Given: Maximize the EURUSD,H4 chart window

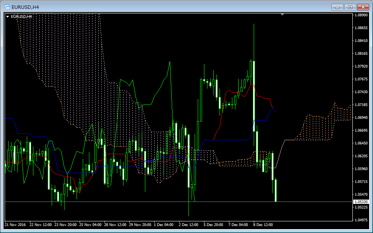Looking at the screenshot, I should click(x=350, y=7).
